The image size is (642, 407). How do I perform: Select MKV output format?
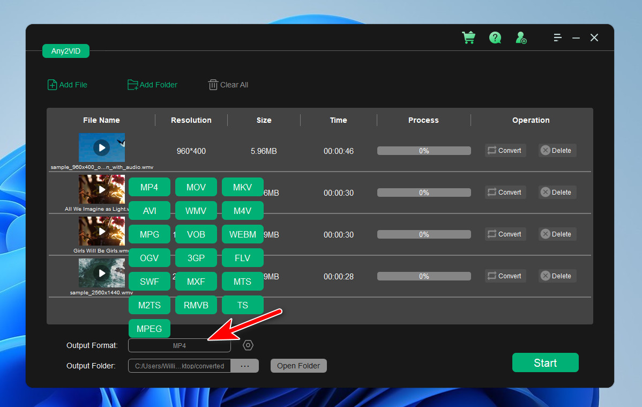(x=242, y=187)
